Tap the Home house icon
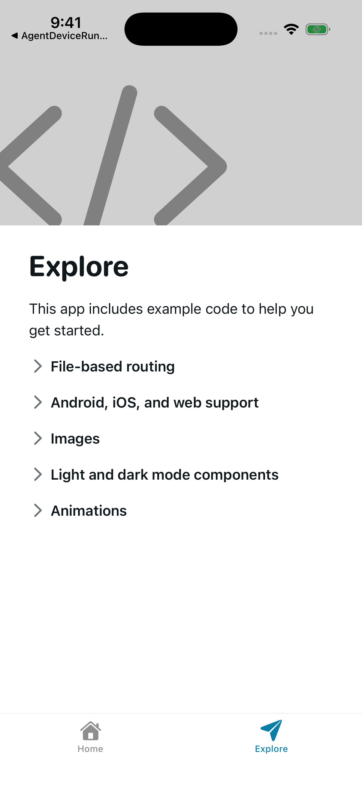Image resolution: width=362 pixels, height=788 pixels. [x=90, y=731]
